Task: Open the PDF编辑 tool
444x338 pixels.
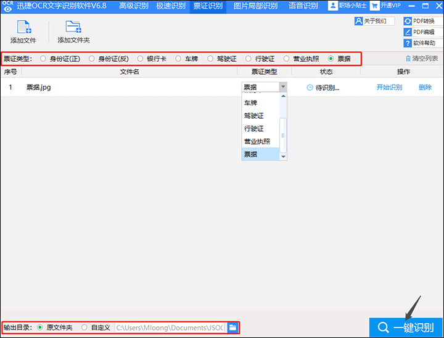Action: [423, 32]
